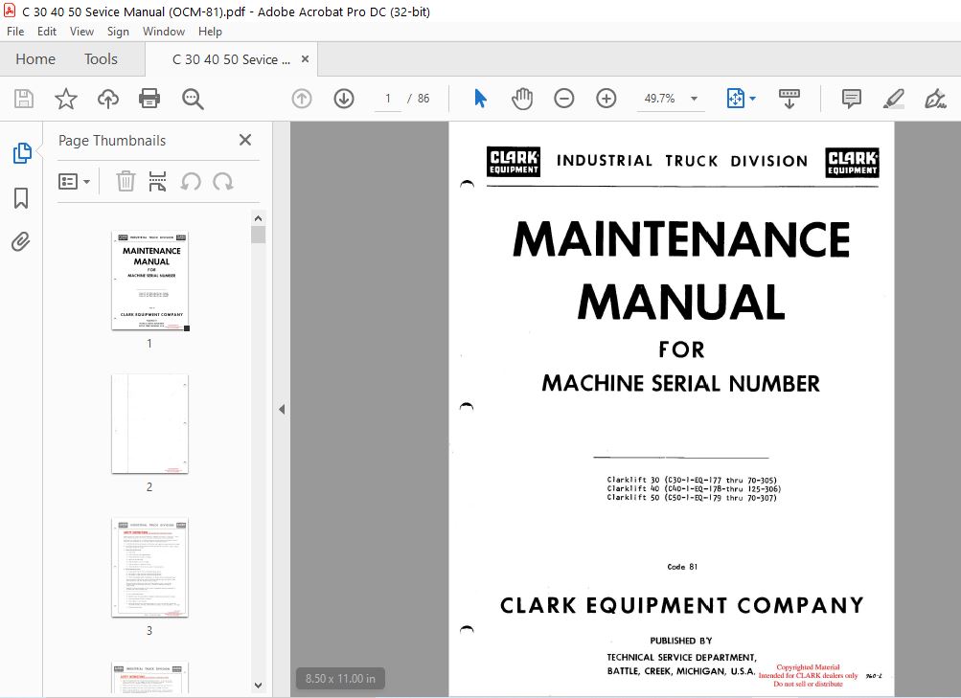Open the File menu
Screen dimensions: 961x698
pyautogui.click(x=15, y=32)
